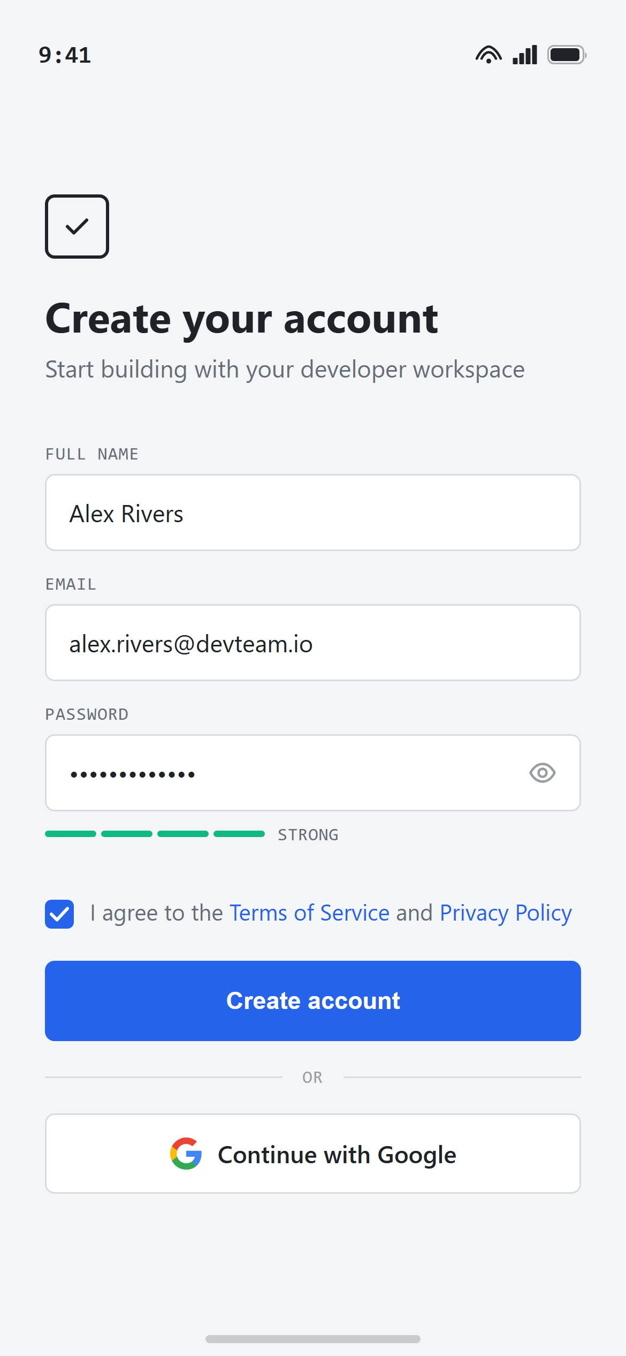Click the STRONG password strength label
The width and height of the screenshot is (626, 1356).
point(308,835)
